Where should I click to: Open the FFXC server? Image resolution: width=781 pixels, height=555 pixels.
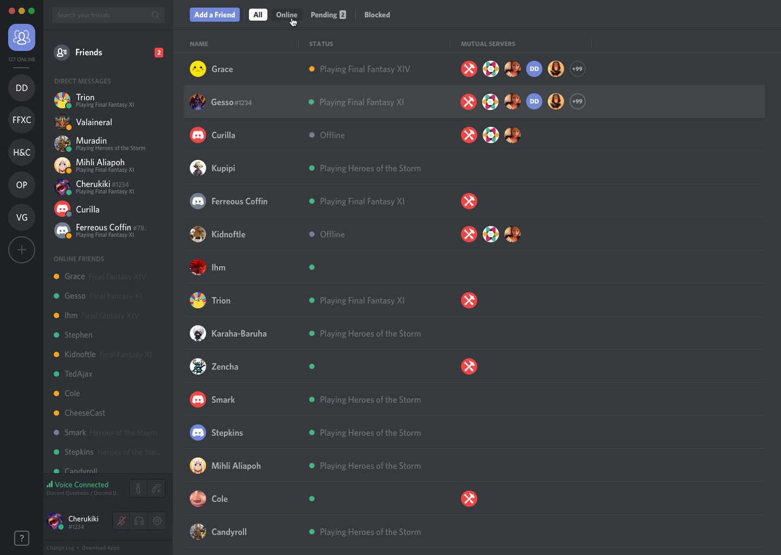point(22,120)
